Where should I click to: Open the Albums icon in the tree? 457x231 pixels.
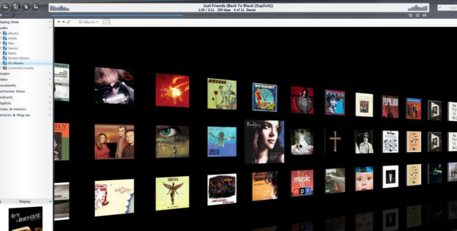point(4,33)
